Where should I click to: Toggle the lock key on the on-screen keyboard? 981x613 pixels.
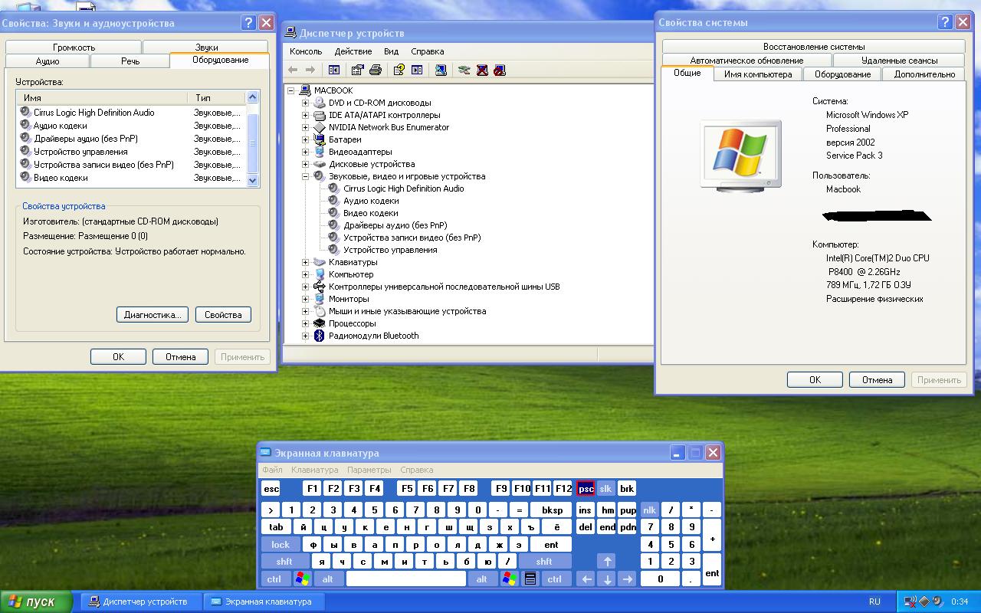click(x=281, y=545)
